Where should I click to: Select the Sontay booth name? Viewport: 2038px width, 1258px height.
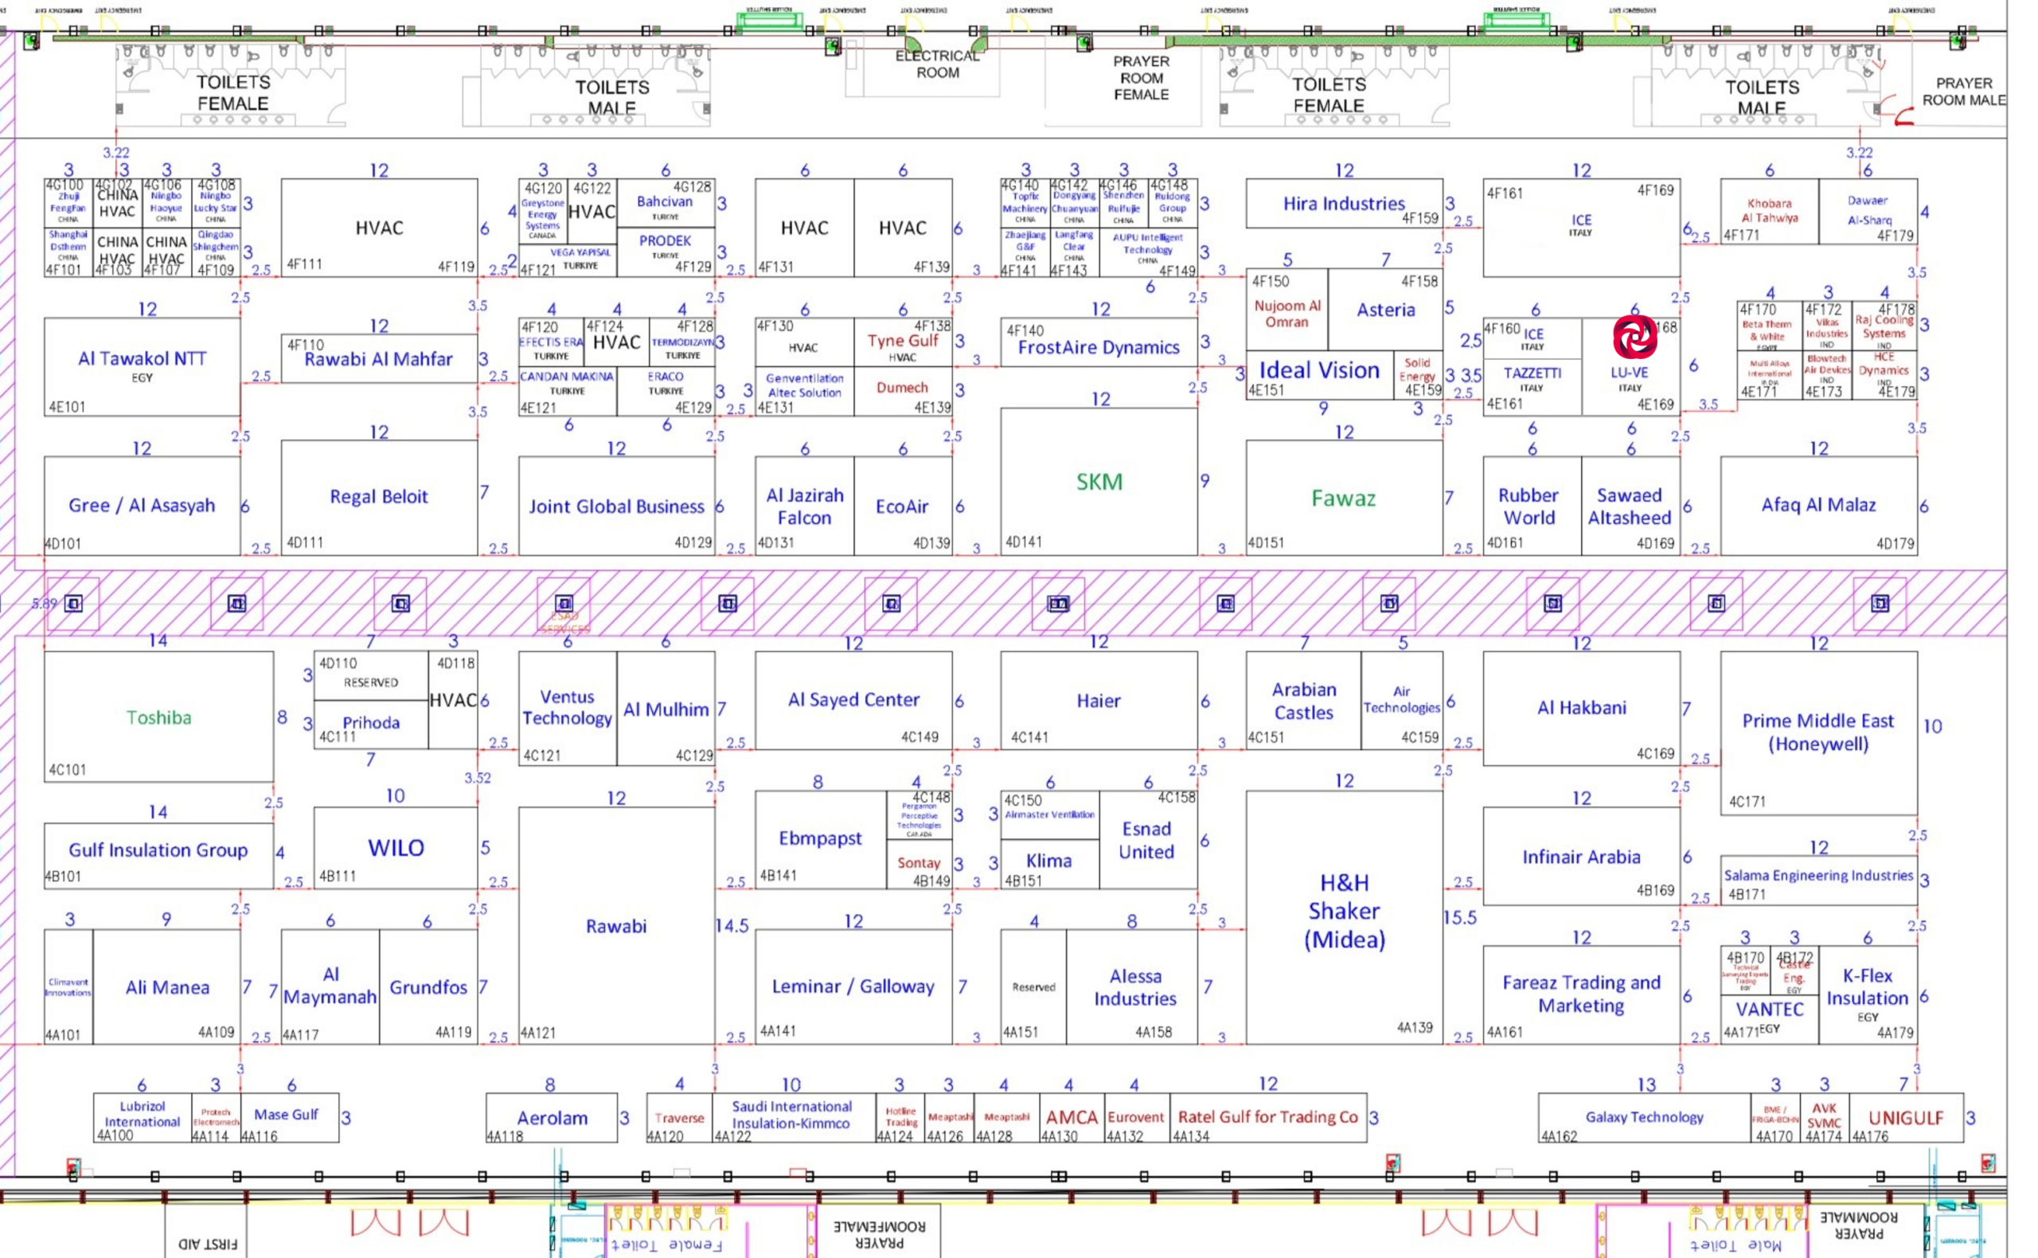tap(919, 863)
